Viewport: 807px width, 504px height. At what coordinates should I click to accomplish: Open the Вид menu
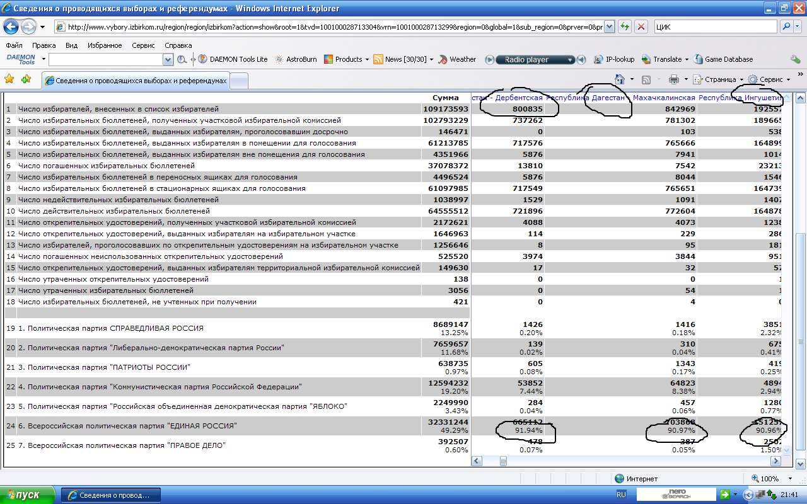pyautogui.click(x=71, y=45)
